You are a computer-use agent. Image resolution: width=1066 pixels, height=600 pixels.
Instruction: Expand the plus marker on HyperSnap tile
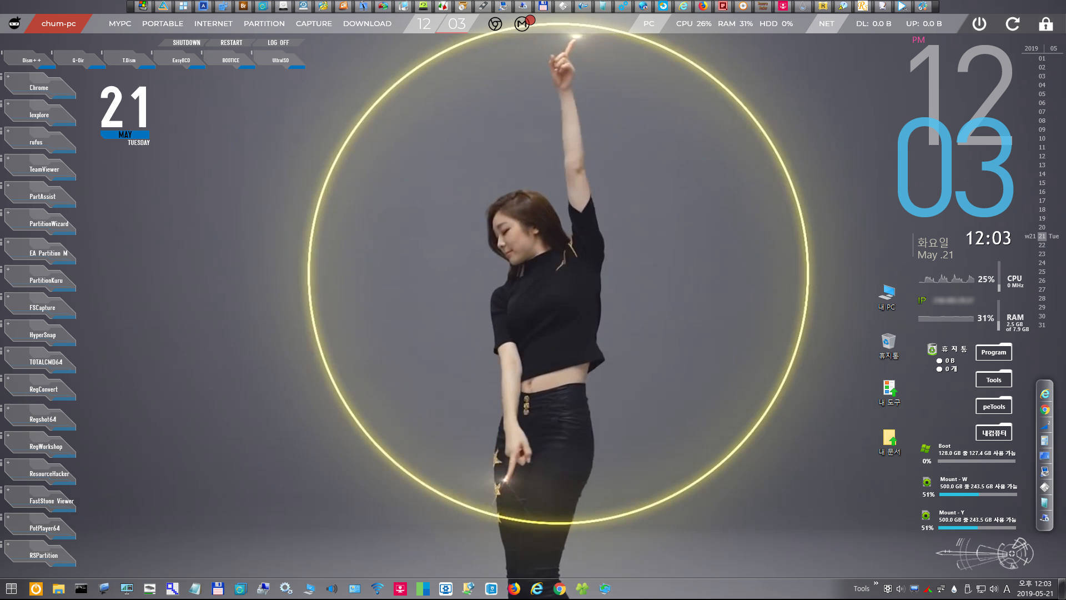tap(8, 324)
